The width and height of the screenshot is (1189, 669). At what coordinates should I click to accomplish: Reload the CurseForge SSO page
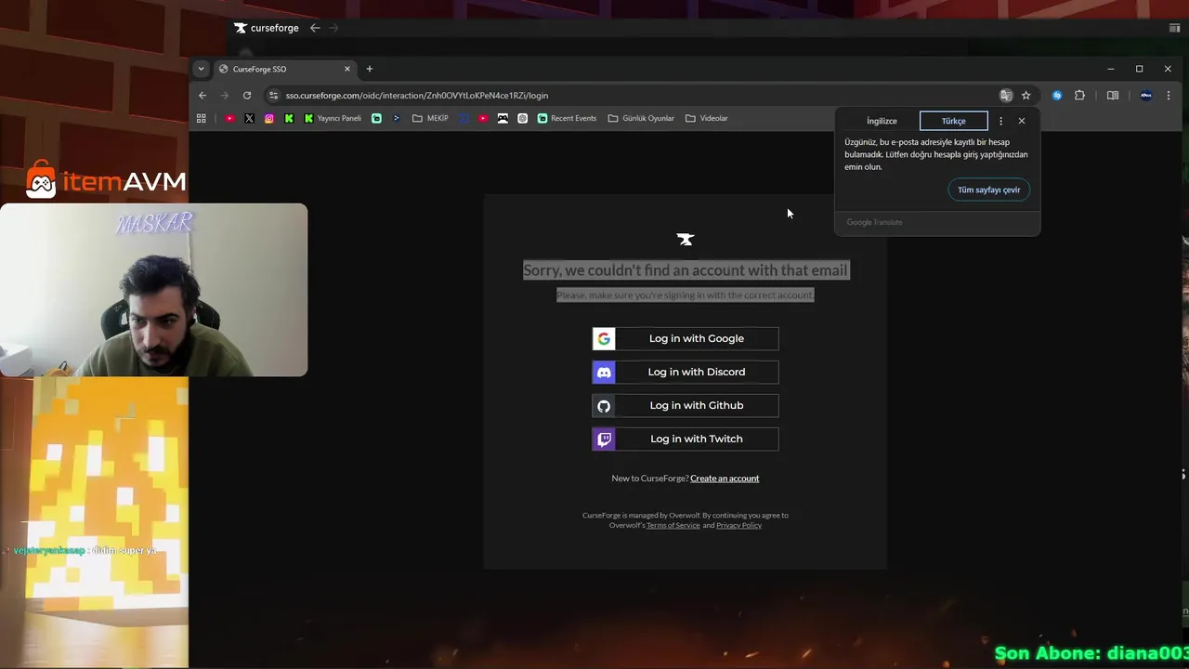[x=247, y=96]
